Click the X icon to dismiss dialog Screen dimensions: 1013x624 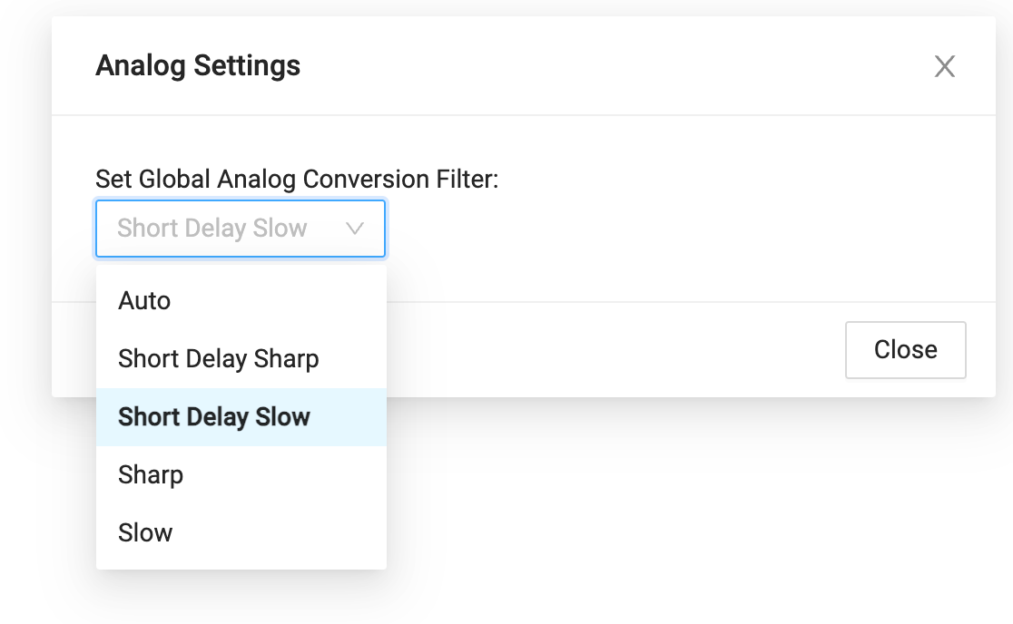pyautogui.click(x=945, y=66)
